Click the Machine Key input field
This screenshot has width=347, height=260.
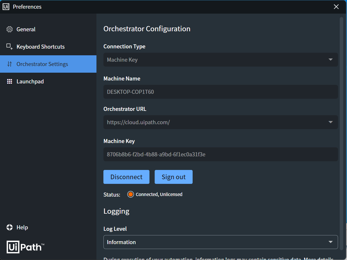[x=220, y=154]
